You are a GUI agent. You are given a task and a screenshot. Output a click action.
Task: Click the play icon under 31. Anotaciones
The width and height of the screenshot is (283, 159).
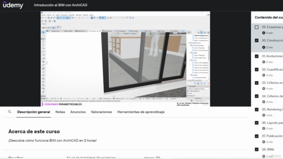click(264, 62)
